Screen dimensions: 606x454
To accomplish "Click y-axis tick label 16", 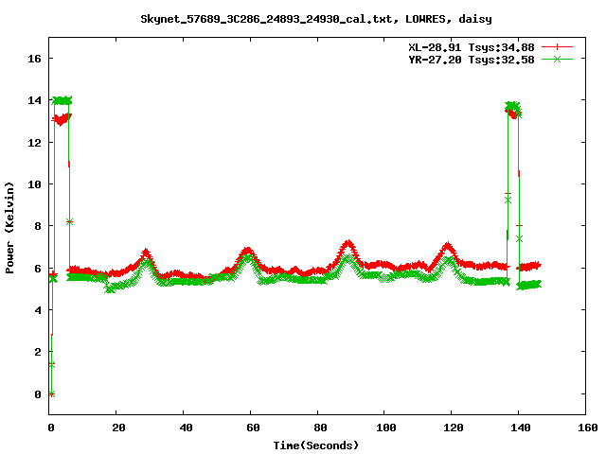I will 34,59.
